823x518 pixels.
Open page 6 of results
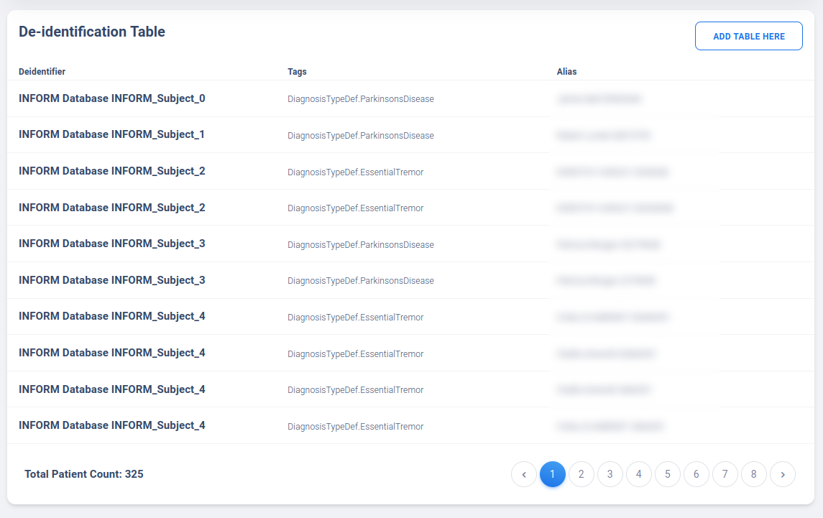pos(696,474)
